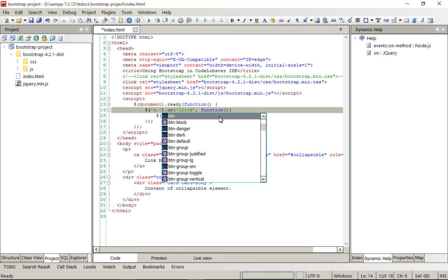Open the Plugins menu
Screen dimensions: 448x280
pyautogui.click(x=108, y=12)
